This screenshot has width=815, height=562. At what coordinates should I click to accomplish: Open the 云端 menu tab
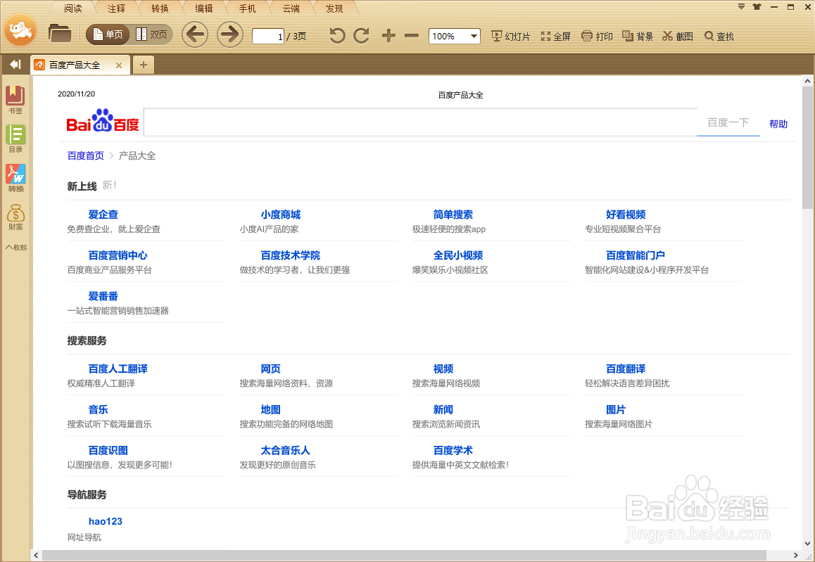(x=291, y=8)
